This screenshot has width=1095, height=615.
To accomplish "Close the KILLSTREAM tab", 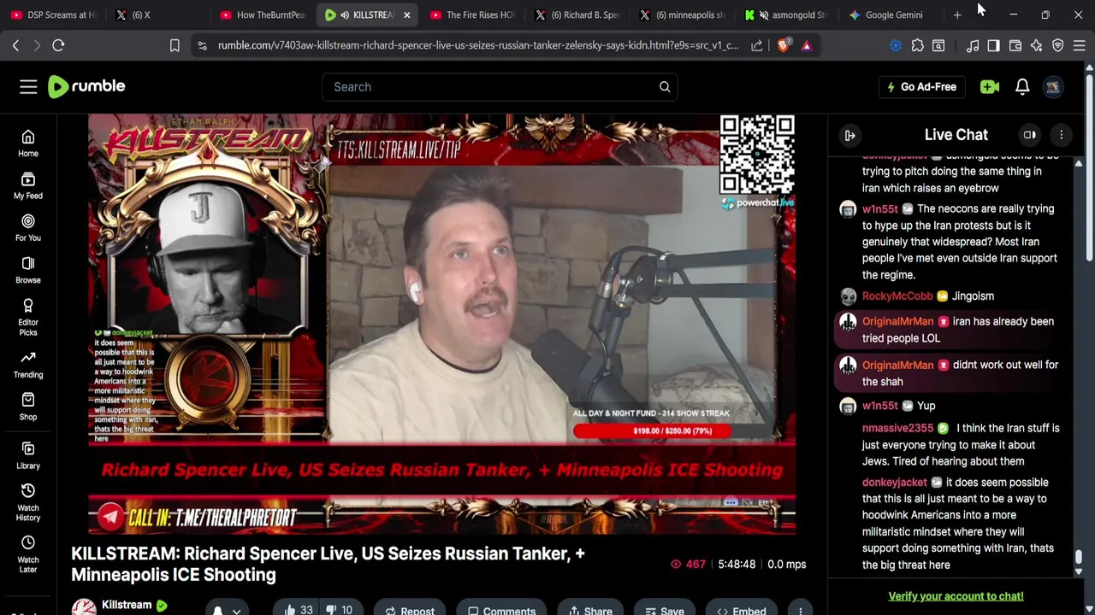I will (406, 15).
